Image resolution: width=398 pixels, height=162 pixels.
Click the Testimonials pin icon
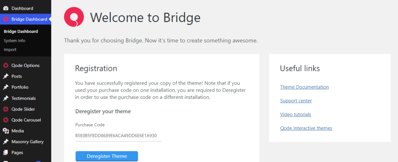coord(5,98)
